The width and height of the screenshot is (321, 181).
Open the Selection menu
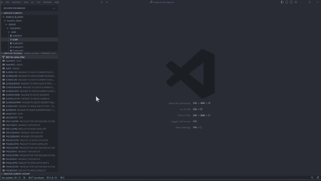click(16, 2)
